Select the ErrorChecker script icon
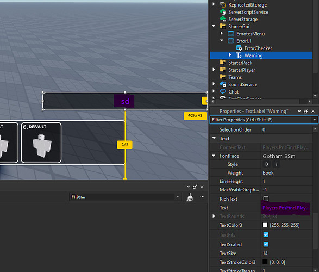Image resolution: width=319 pixels, height=272 pixels. (239, 48)
